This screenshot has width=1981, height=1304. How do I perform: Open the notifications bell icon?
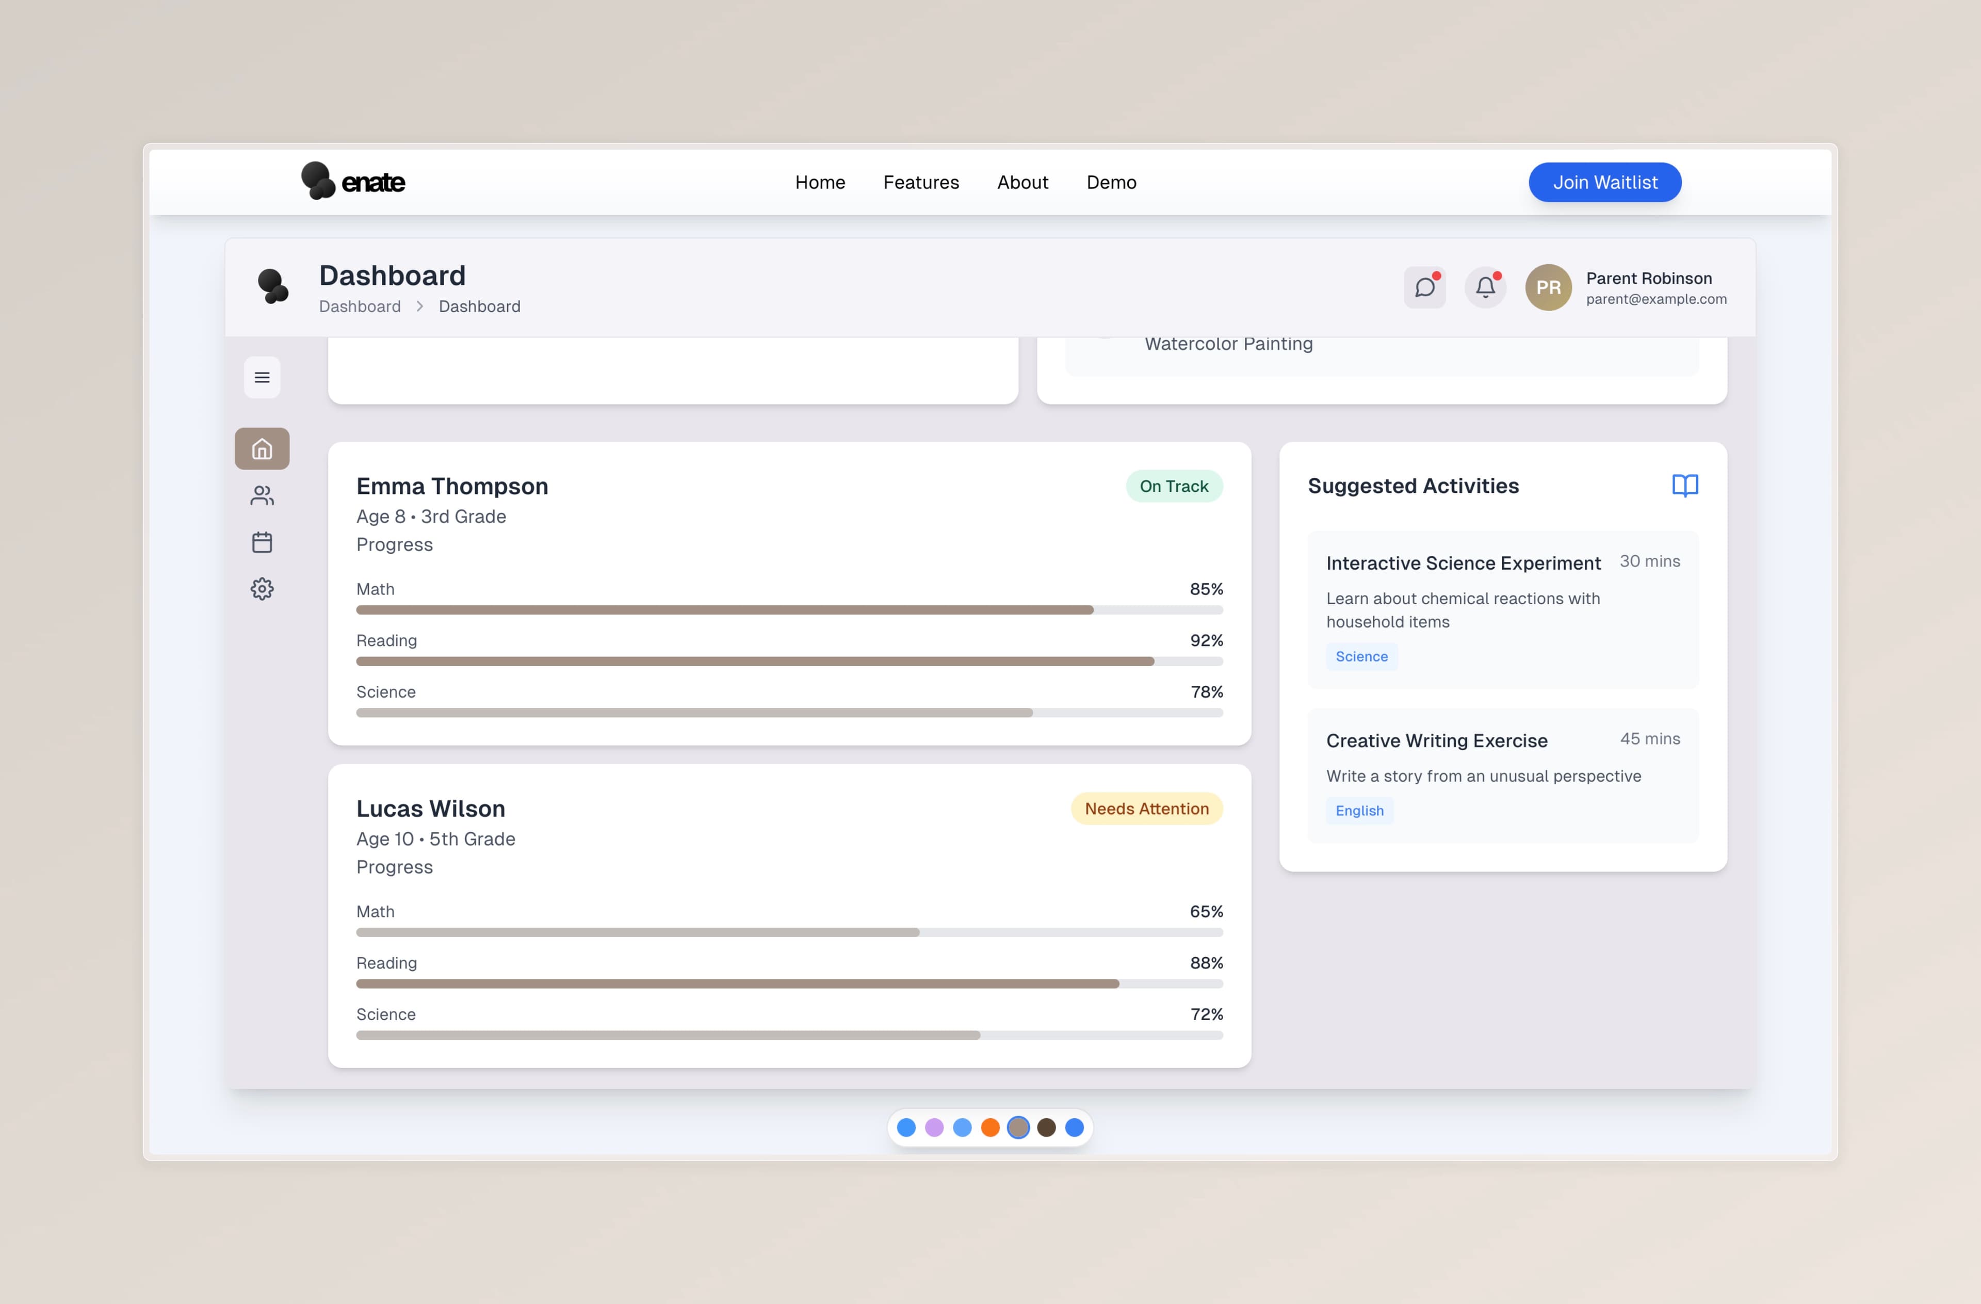pos(1486,287)
